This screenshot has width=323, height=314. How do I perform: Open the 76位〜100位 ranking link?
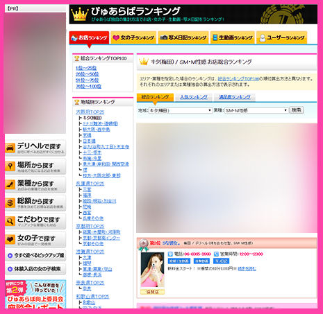point(88,86)
